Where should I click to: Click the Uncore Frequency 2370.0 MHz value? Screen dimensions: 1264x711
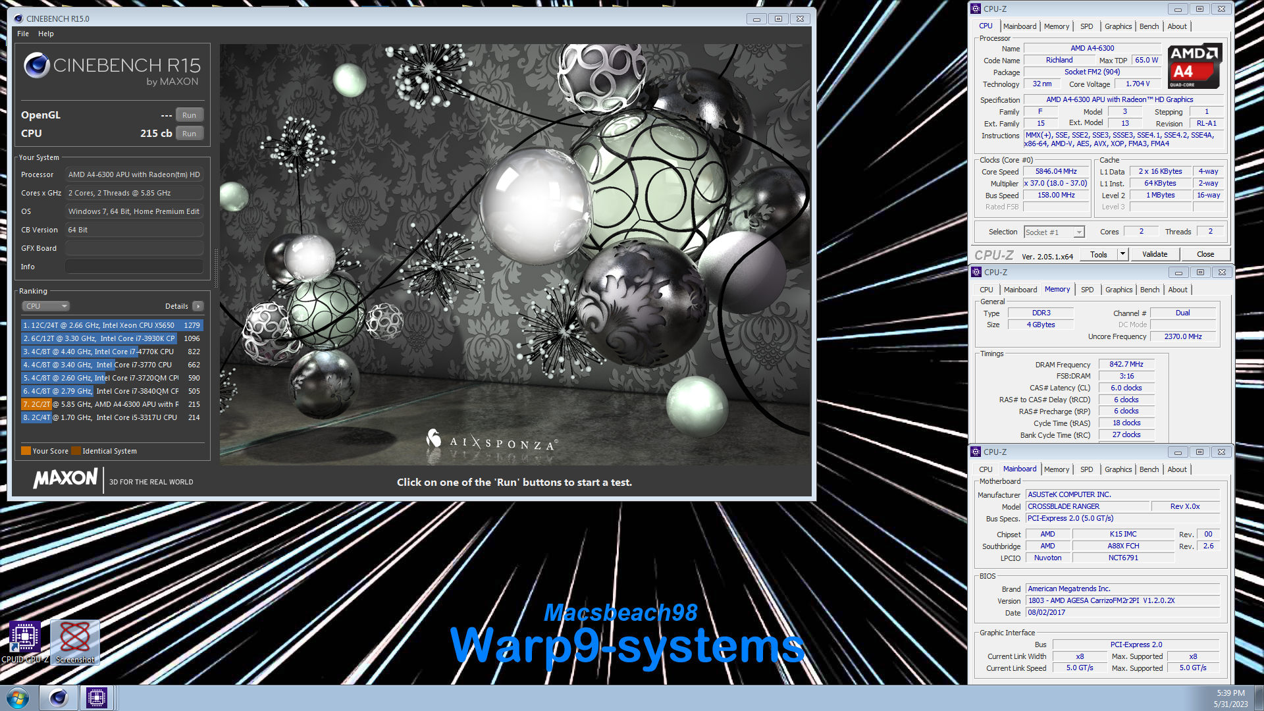point(1182,336)
